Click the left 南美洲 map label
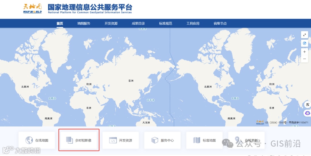 (48, 118)
